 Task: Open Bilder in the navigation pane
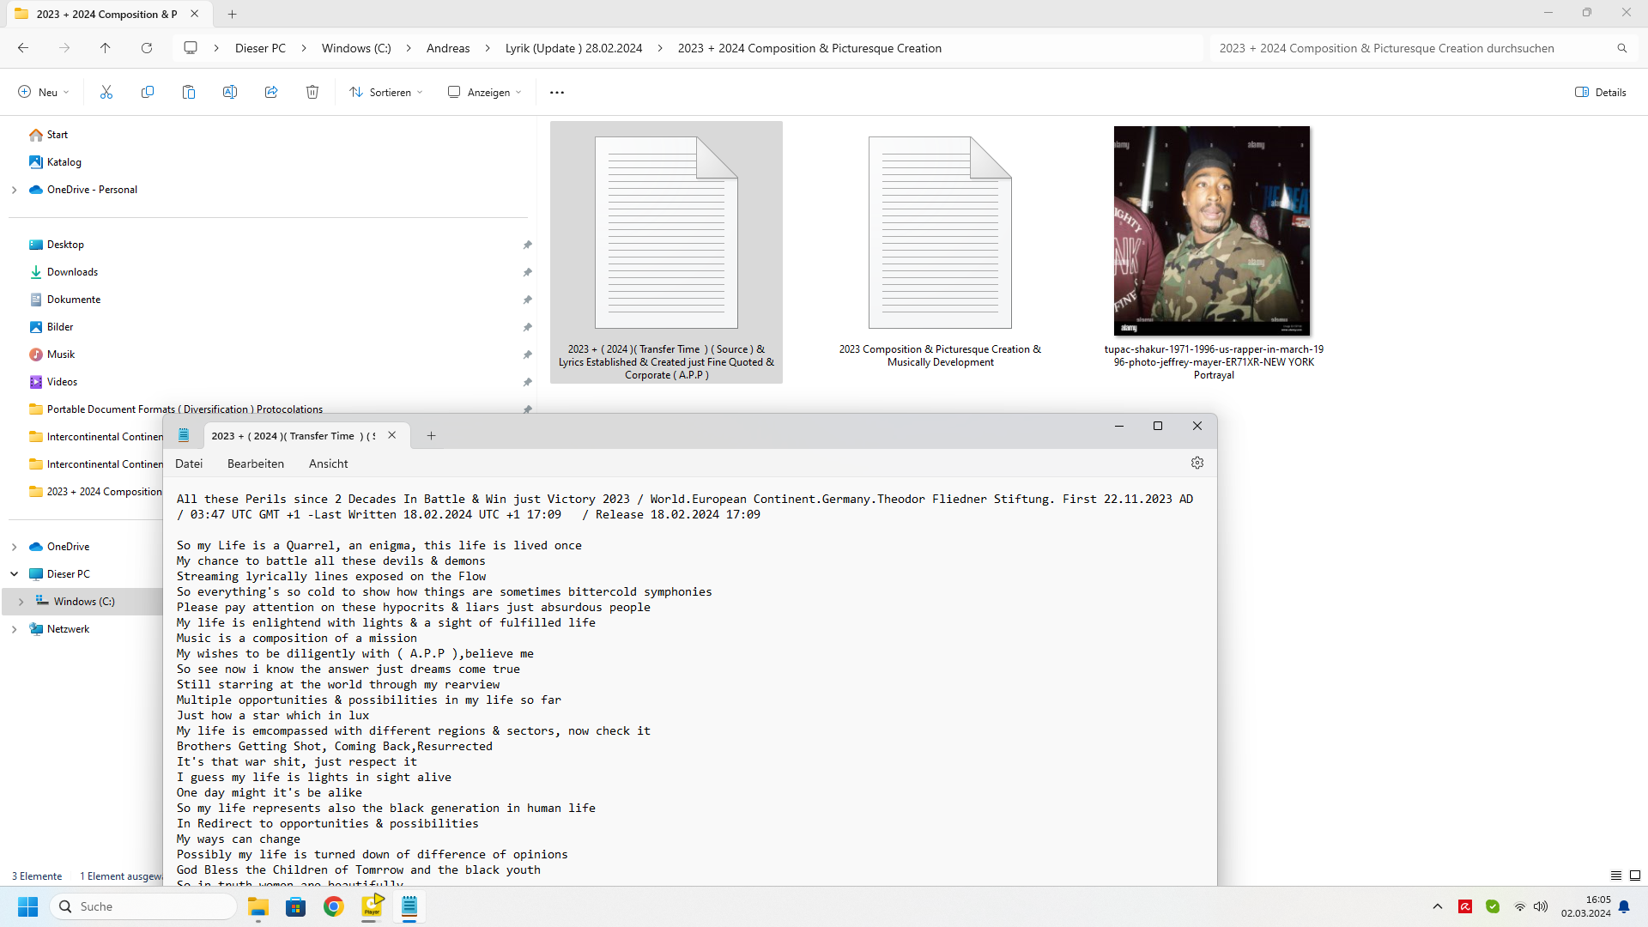point(51,327)
